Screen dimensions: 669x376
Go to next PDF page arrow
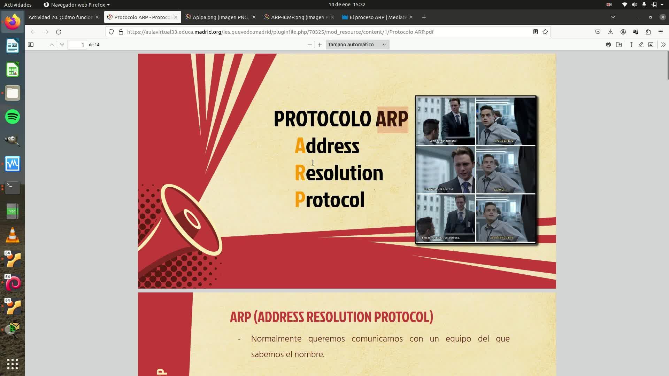62,45
